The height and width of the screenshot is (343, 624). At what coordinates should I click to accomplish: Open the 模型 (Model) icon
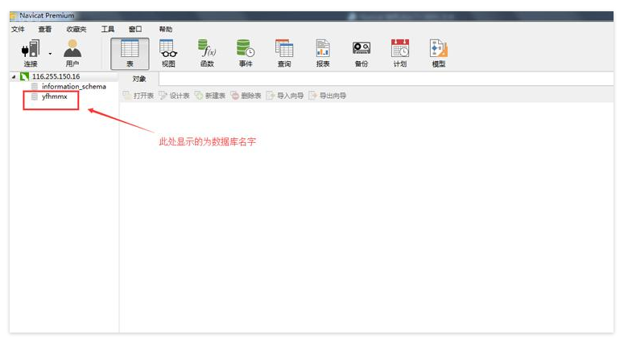(x=439, y=52)
